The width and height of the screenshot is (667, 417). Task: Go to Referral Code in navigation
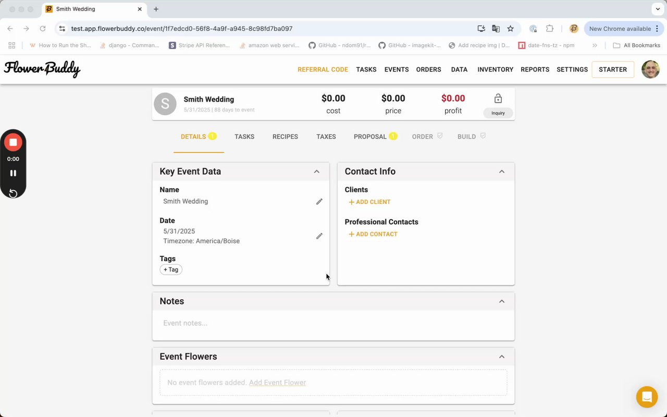(x=323, y=69)
